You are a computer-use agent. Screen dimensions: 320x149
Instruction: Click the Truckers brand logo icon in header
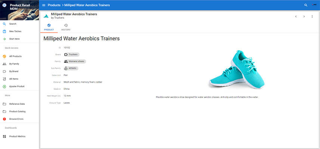pyautogui.click(x=46, y=16)
